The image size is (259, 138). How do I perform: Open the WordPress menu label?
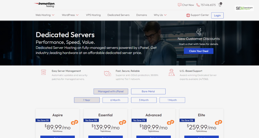pyautogui.click(x=68, y=15)
